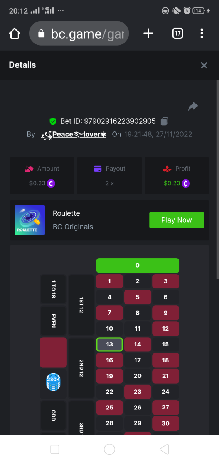This screenshot has width=219, height=464.
Task: Choose the 1 TO 18 bet
Action: pyautogui.click(x=53, y=289)
